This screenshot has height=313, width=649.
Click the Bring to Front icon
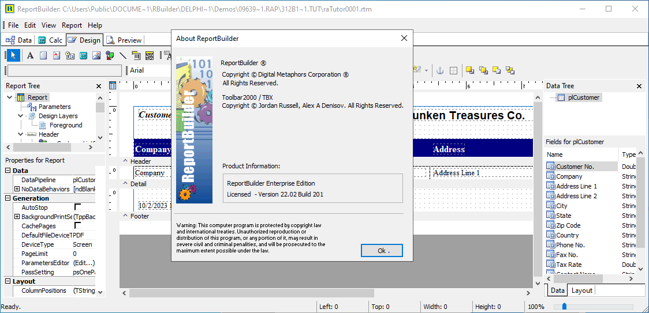[x=470, y=70]
